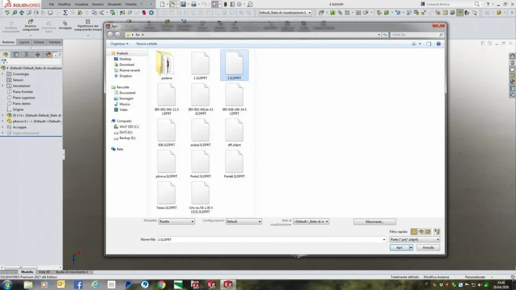Viewport: 516px width, 290px height.
Task: Click the Parts quick filter icon
Action: click(413, 232)
